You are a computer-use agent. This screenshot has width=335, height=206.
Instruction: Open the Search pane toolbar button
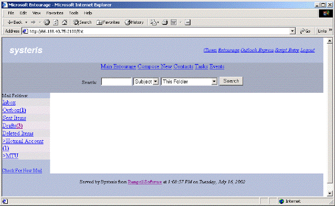83,22
